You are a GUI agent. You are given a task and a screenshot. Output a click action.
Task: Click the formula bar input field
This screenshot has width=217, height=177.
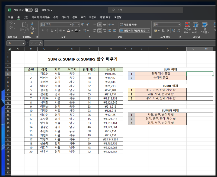(x=130, y=43)
